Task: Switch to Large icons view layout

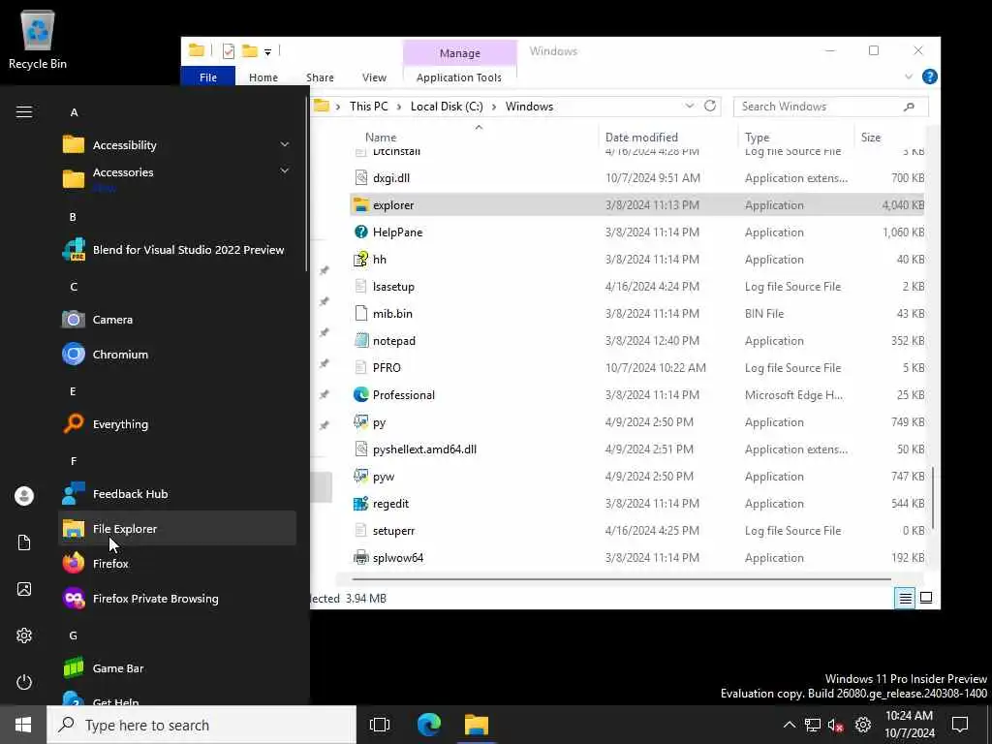Action: tap(925, 598)
